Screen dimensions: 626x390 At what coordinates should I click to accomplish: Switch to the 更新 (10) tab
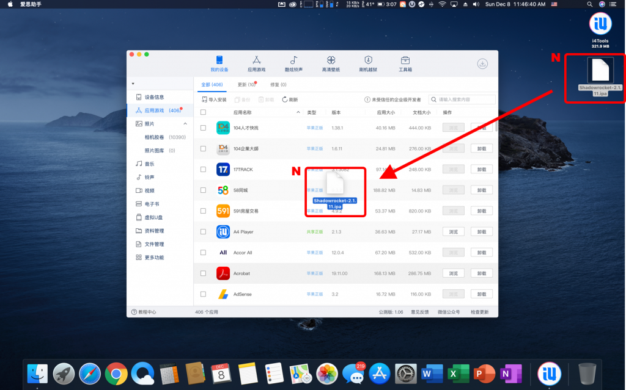tap(247, 85)
